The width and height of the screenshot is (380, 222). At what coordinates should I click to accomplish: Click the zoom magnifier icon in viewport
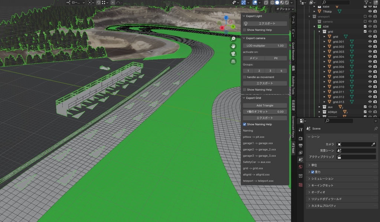pyautogui.click(x=233, y=39)
